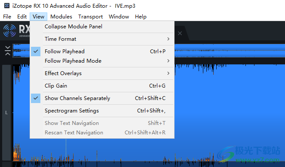Click the collapse overview arrows icon
The width and height of the screenshot is (285, 167).
[x=8, y=51]
